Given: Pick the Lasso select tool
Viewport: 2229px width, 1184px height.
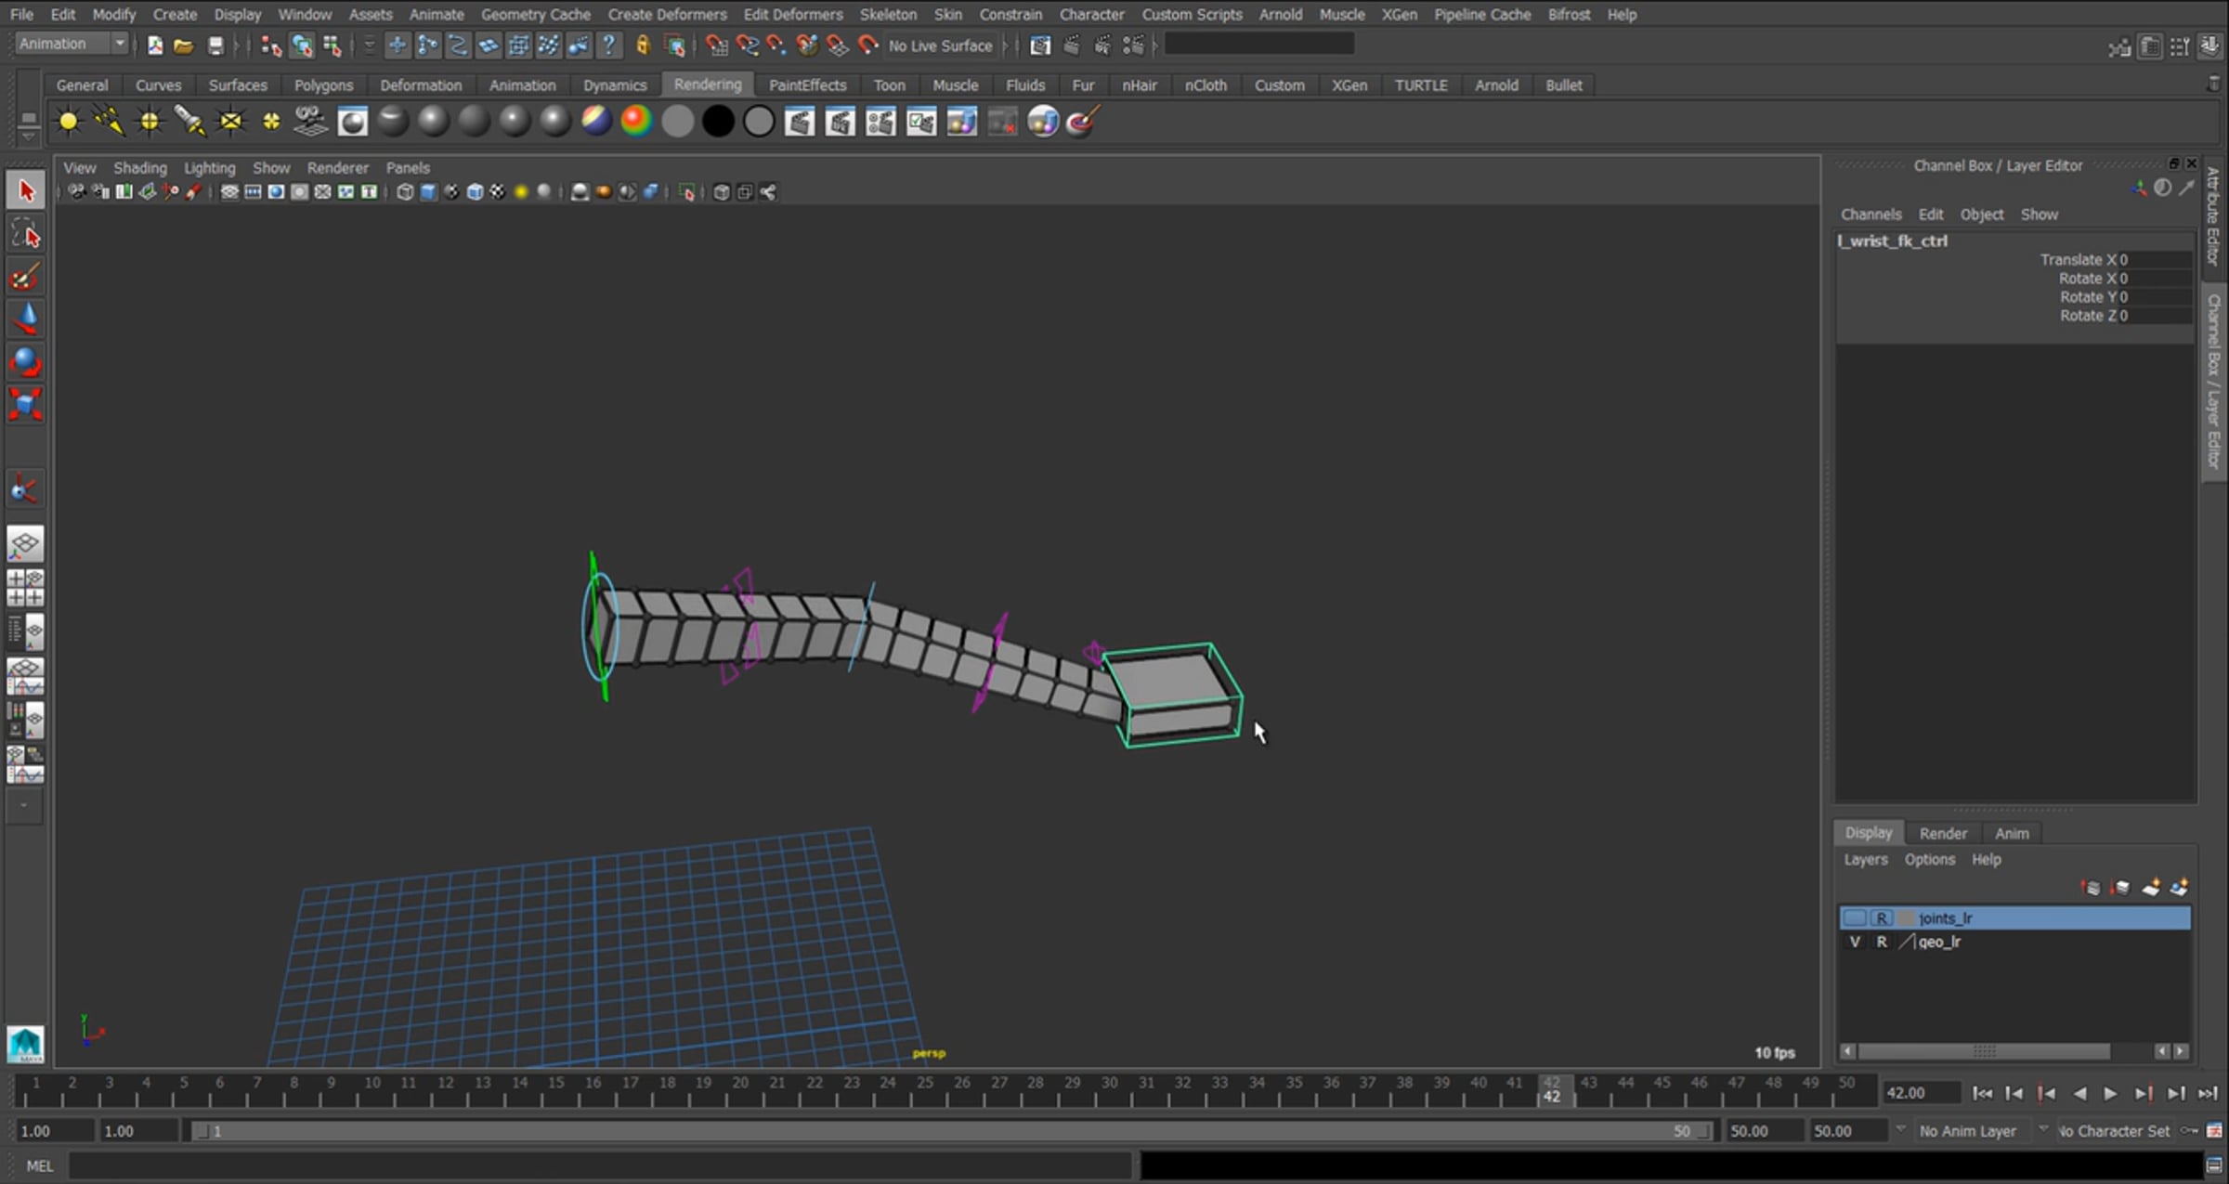Looking at the screenshot, I should (x=25, y=235).
